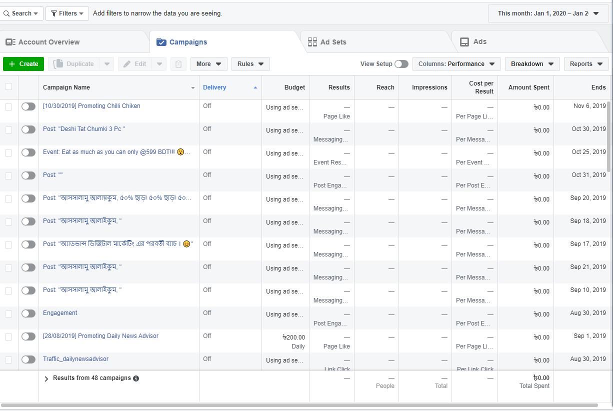Toggle the Promoting Chilli Chiken switch
This screenshot has width=613, height=411.
[x=28, y=106]
